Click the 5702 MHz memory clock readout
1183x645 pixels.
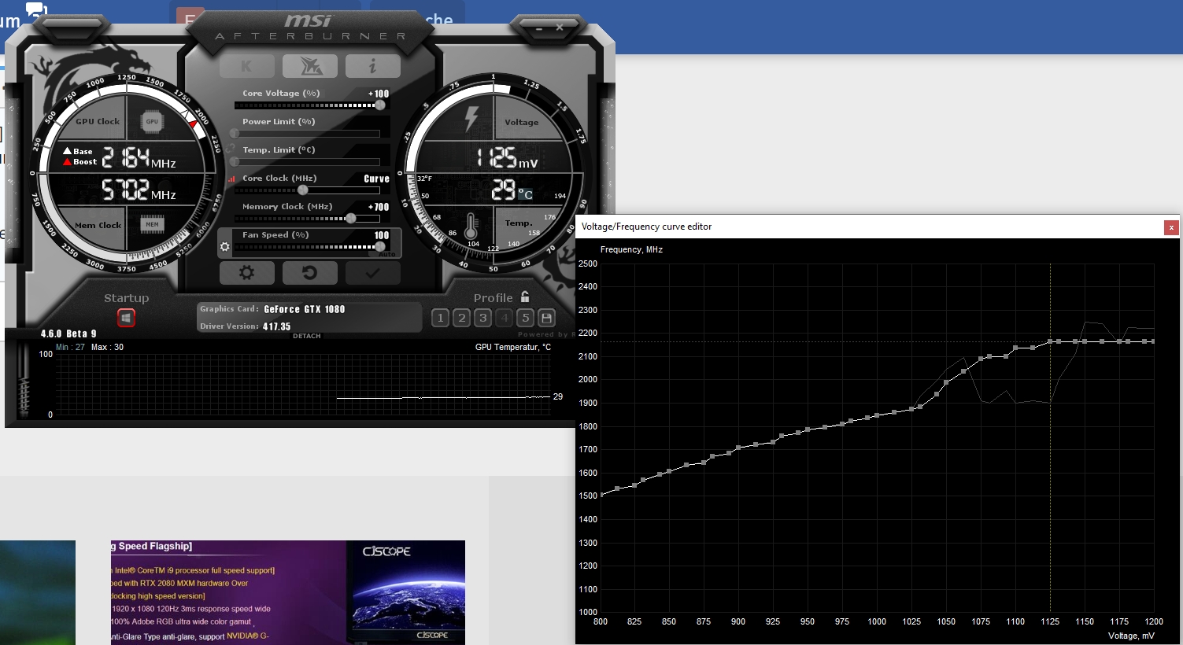(x=139, y=190)
